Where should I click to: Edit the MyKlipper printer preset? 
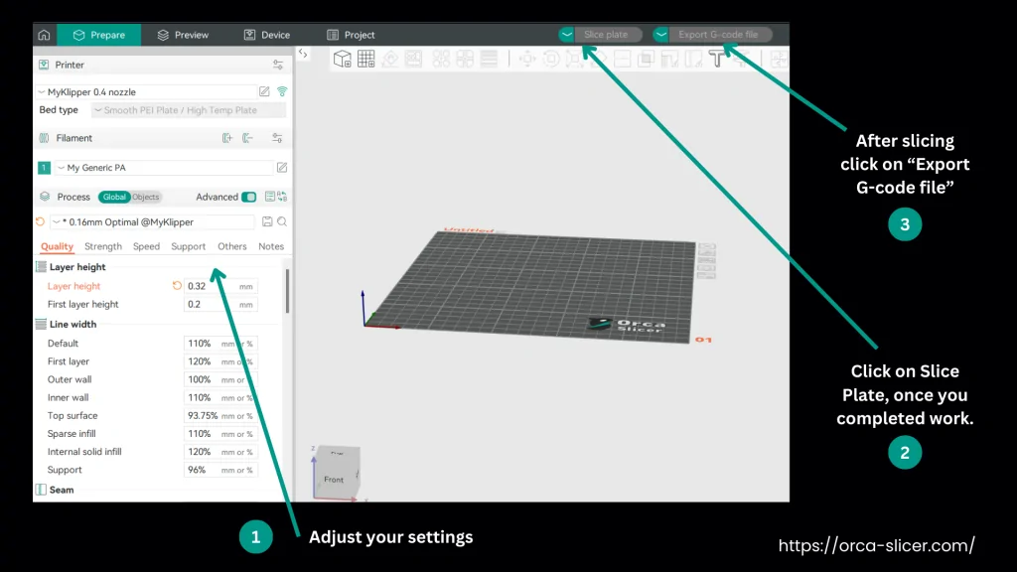(x=264, y=91)
